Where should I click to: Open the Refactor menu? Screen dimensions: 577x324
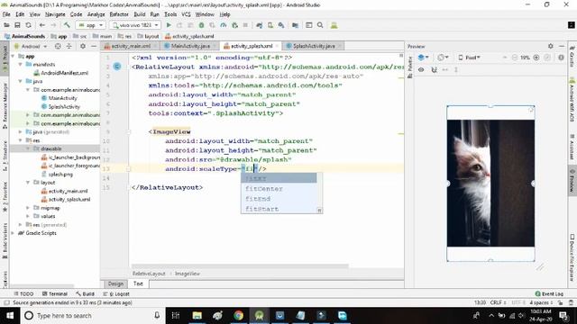click(119, 14)
